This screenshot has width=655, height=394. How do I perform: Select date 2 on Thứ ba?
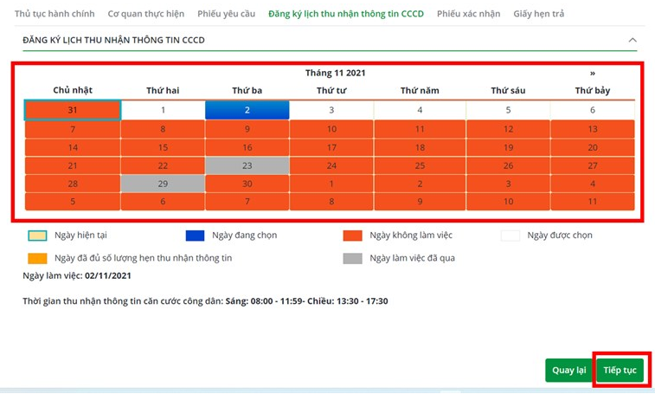247,110
